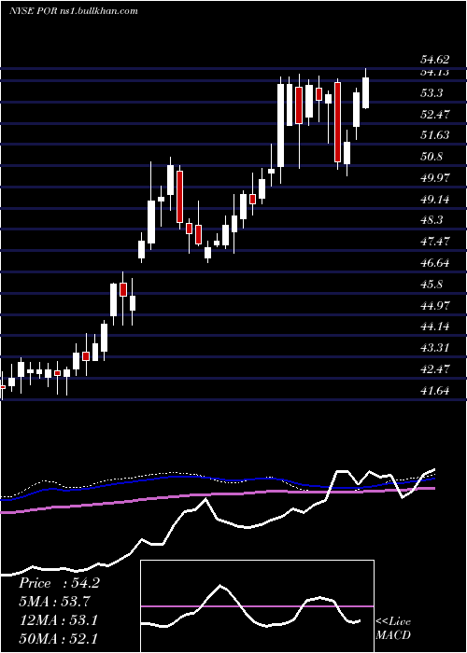Select the 49.97 price axis label
The height and width of the screenshot is (653, 467).
point(435,178)
